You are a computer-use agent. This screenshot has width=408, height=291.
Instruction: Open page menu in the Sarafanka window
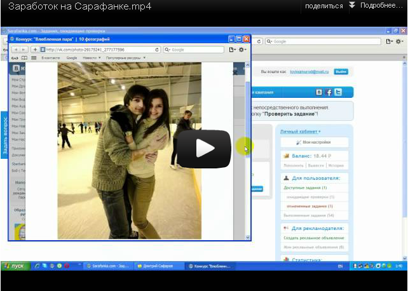pyautogui.click(x=390, y=41)
